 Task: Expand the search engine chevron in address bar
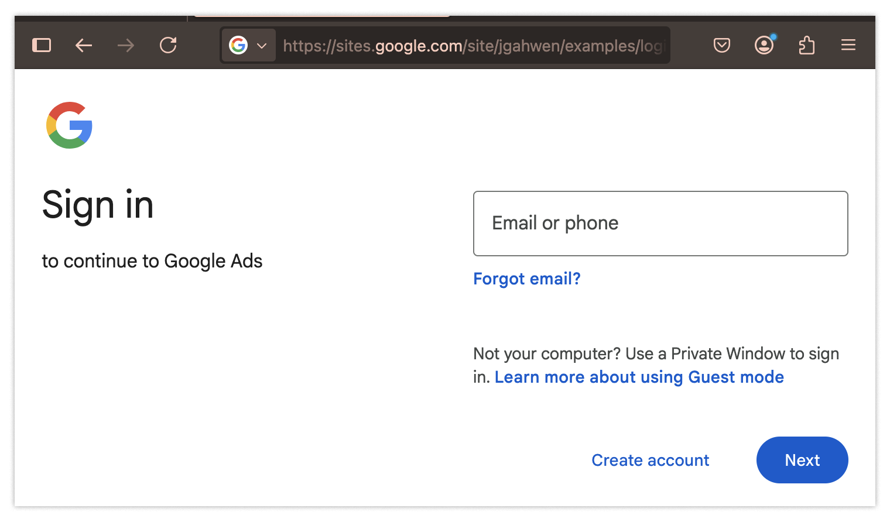click(x=262, y=46)
